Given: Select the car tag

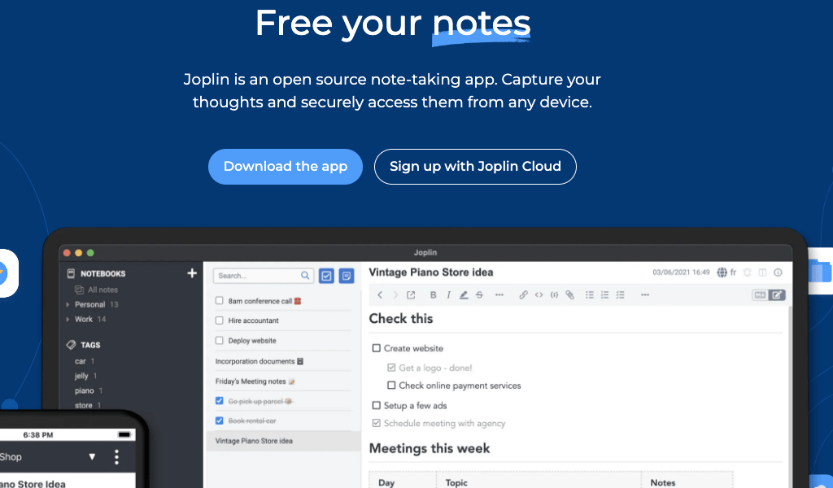Looking at the screenshot, I should [x=81, y=361].
